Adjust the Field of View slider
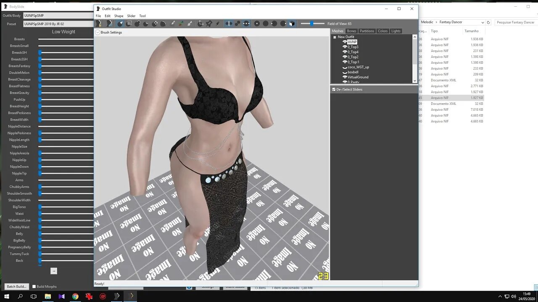 pos(313,23)
